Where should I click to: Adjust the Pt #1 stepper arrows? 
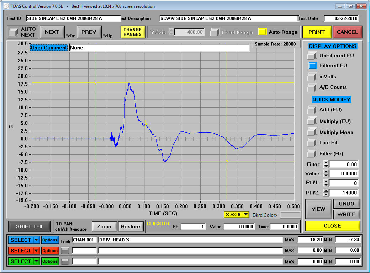pyautogui.click(x=326, y=183)
